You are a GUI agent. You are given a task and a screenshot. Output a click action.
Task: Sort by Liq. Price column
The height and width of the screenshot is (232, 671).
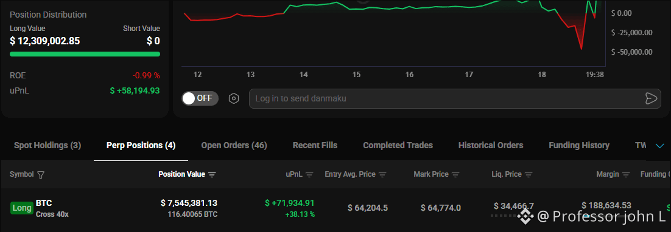point(512,174)
